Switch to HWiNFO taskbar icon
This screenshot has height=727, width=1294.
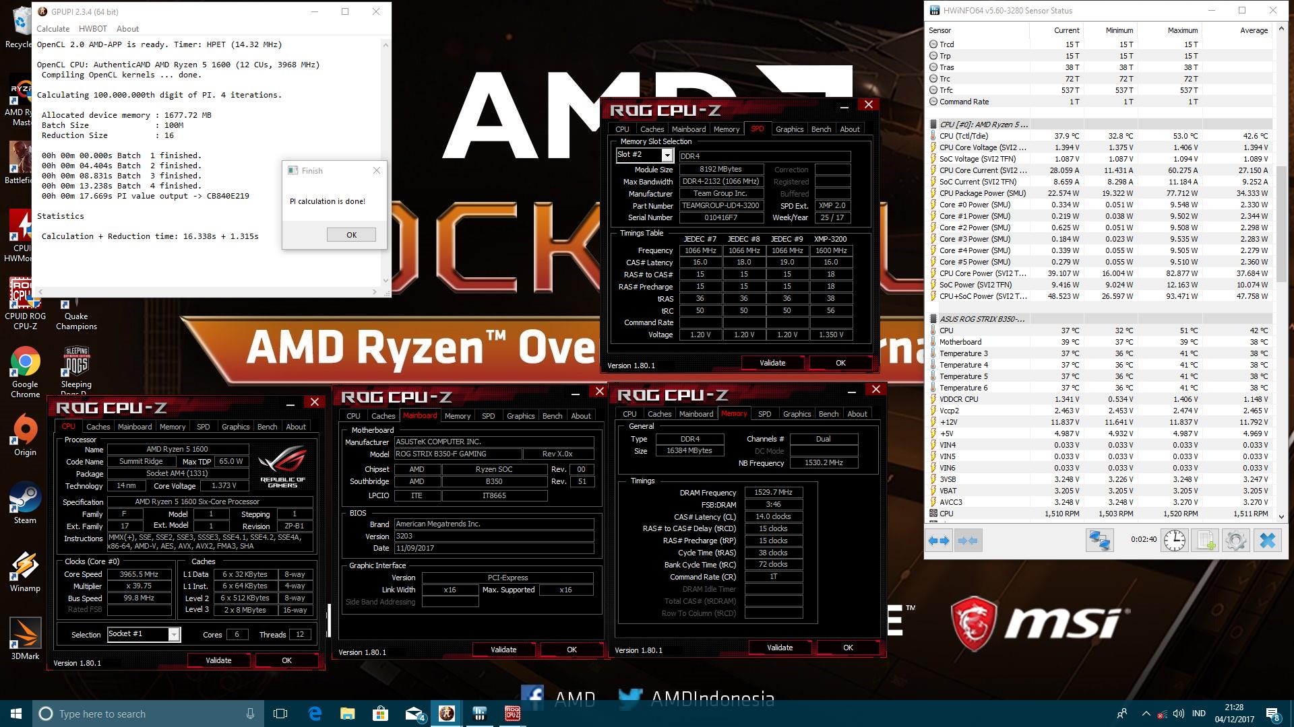coord(480,714)
